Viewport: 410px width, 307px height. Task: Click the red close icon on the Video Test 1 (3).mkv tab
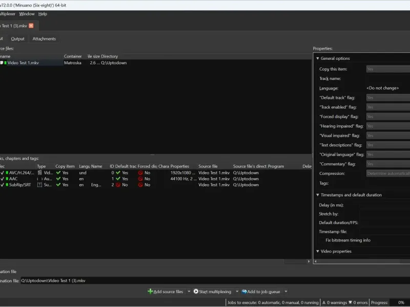point(31,26)
